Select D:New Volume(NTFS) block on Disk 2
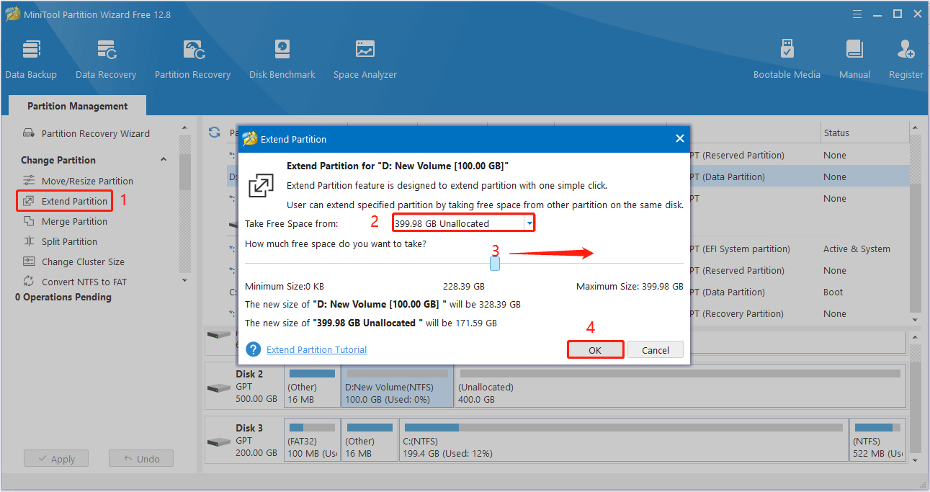 click(x=398, y=386)
